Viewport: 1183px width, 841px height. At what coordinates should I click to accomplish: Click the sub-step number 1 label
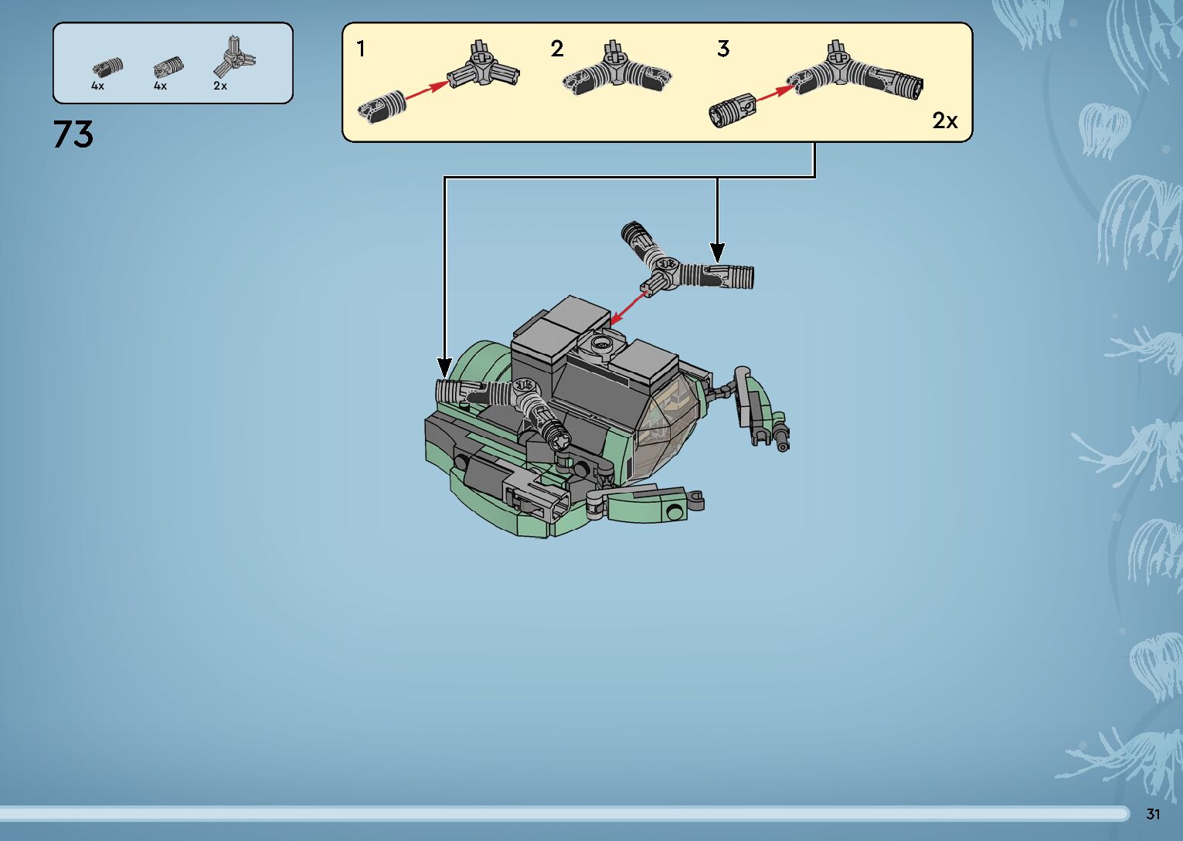point(361,49)
